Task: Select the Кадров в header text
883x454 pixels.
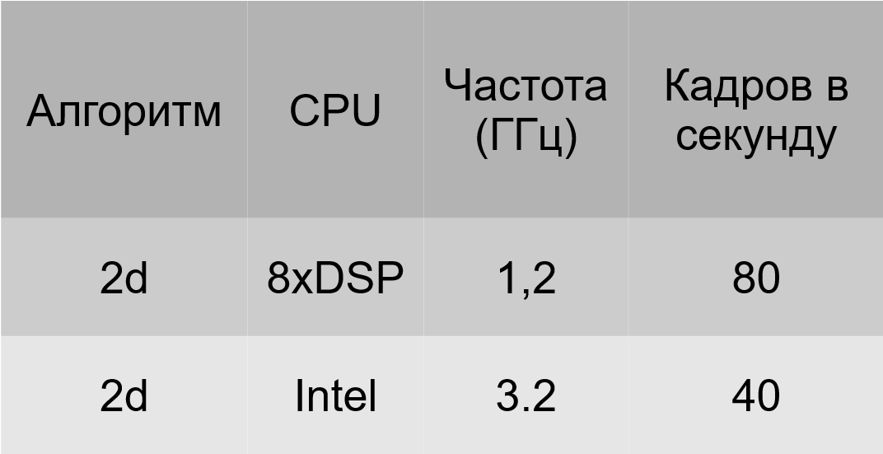Action: (x=755, y=86)
